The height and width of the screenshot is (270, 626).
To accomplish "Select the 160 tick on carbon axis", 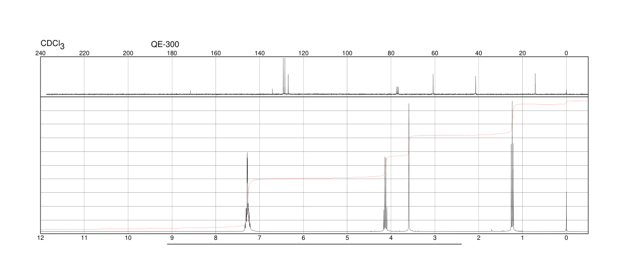I will click(x=216, y=53).
